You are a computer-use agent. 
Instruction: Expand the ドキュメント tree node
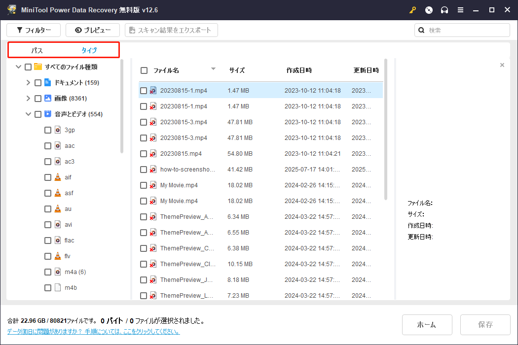click(28, 83)
